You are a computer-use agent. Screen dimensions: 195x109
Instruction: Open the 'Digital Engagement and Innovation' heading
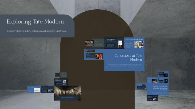point(152,78)
